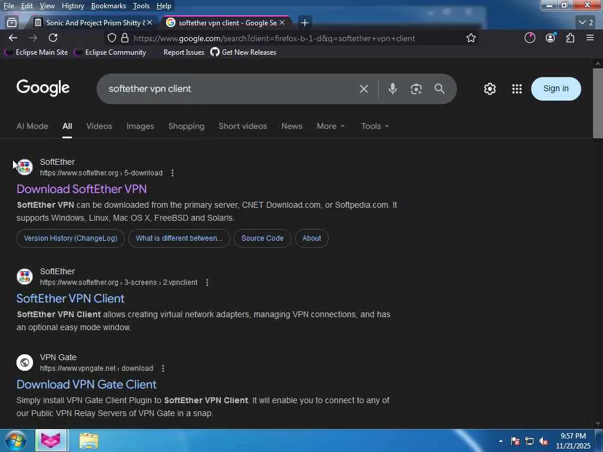Switch to Short videos results
The width and height of the screenshot is (603, 452).
pyautogui.click(x=243, y=126)
